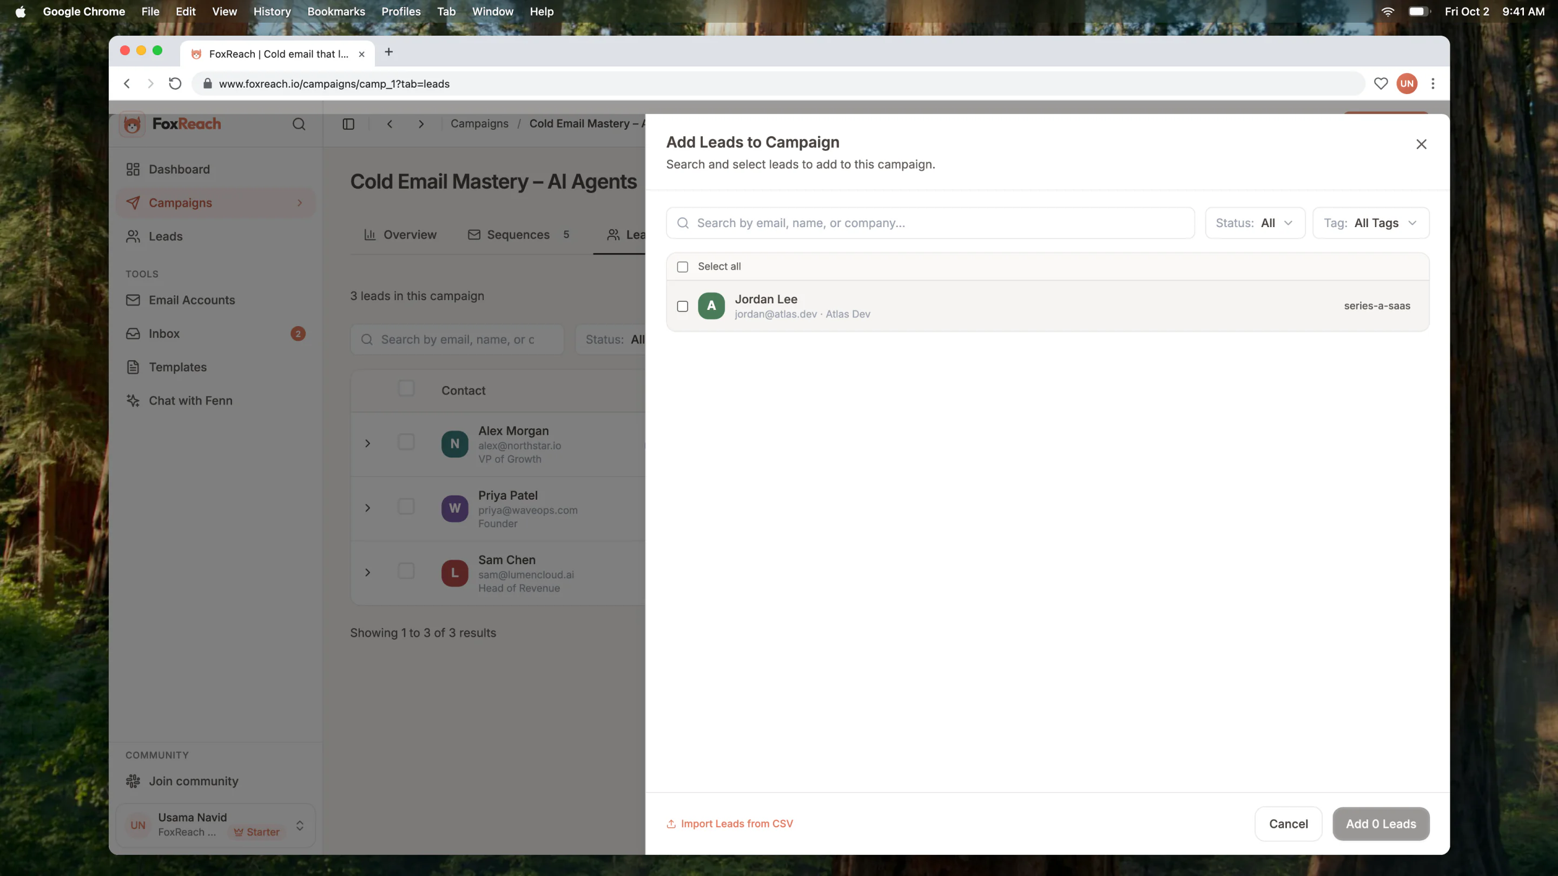
Task: Open Usama Navid account switcher
Action: click(215, 825)
